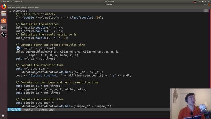Click the master branch label in statusline

(29, 110)
